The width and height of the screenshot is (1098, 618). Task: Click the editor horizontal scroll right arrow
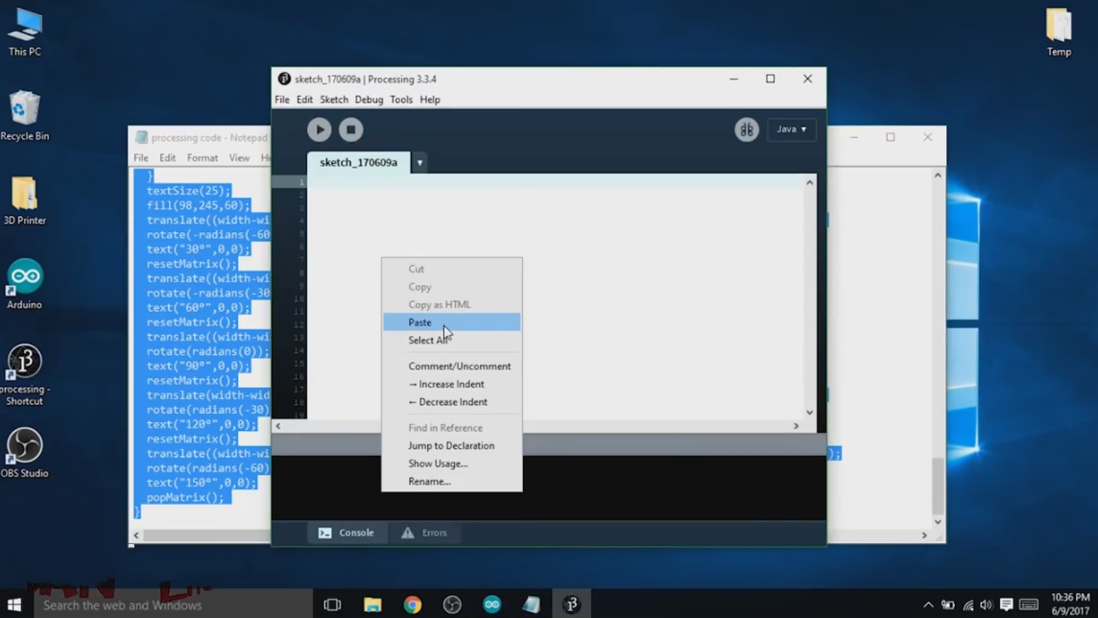pos(797,425)
